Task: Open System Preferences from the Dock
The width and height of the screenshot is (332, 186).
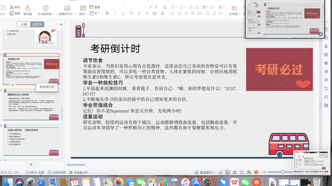Action: [207, 182]
